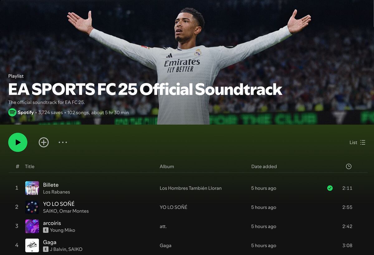This screenshot has height=255, width=374.
Task: Open the List view layout selector
Action: click(x=357, y=142)
